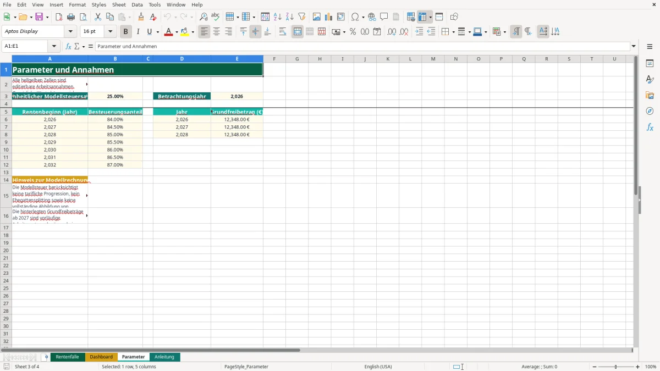660x371 pixels.
Task: Open Borders dropdown arrow
Action: coord(453,32)
